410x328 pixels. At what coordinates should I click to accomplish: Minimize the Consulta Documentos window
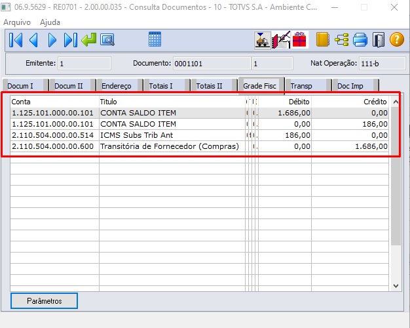click(x=335, y=7)
